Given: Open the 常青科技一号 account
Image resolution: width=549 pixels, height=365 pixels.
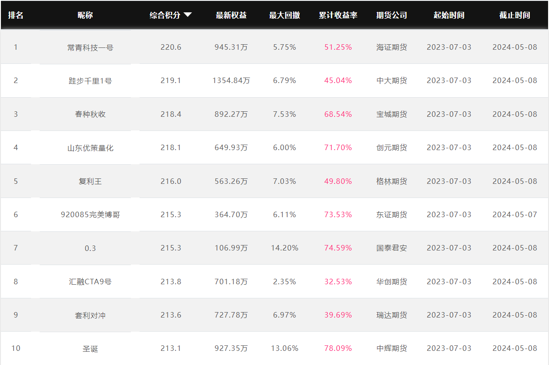Looking at the screenshot, I should [90, 47].
